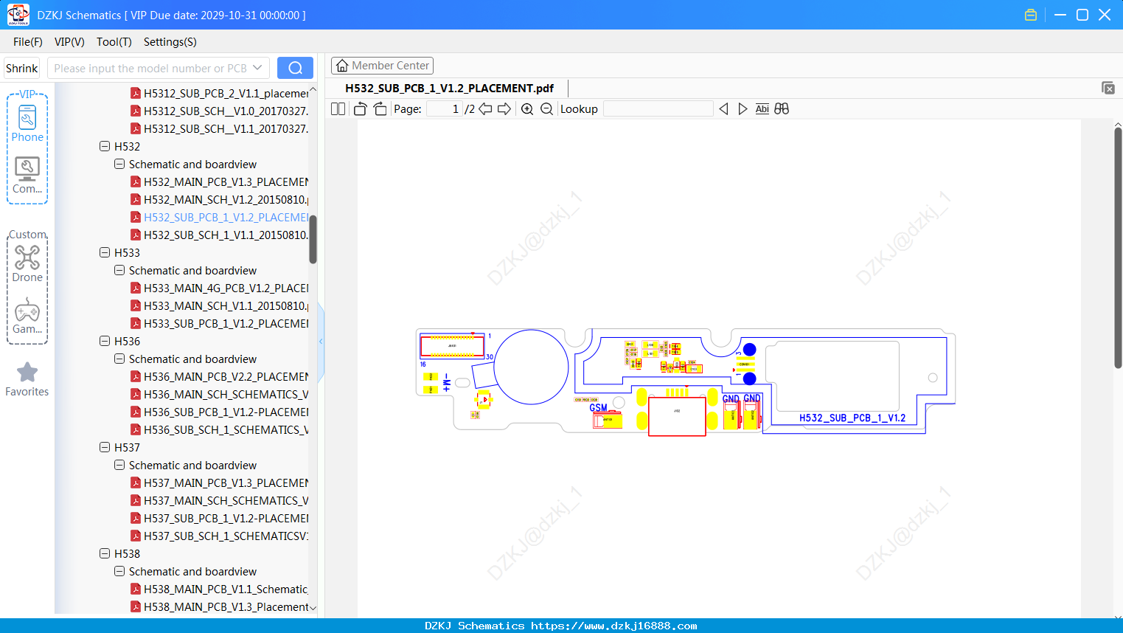Viewport: 1123px width, 633px height.
Task: Click the tree panel vertical scrollbar
Action: pyautogui.click(x=313, y=239)
